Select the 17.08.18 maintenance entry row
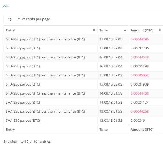This screenshot has width=163, height=145. click(45, 39)
